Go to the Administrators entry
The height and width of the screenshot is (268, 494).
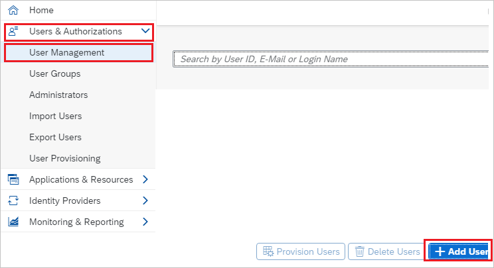tap(78, 95)
